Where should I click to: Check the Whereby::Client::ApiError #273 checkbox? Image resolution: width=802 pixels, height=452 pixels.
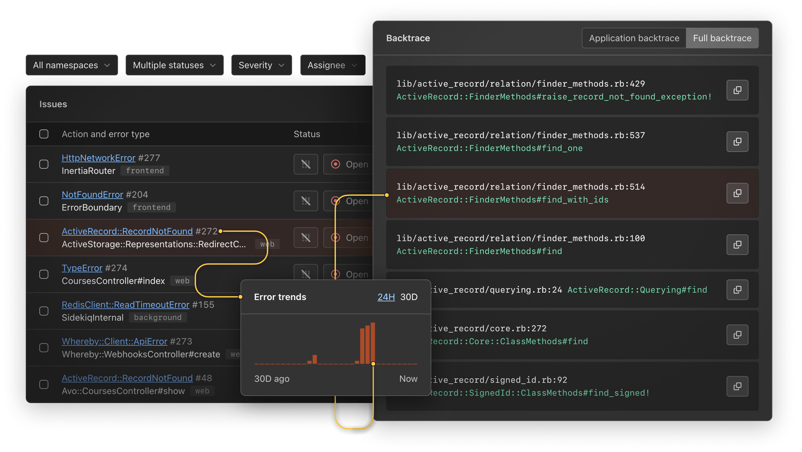pyautogui.click(x=44, y=348)
